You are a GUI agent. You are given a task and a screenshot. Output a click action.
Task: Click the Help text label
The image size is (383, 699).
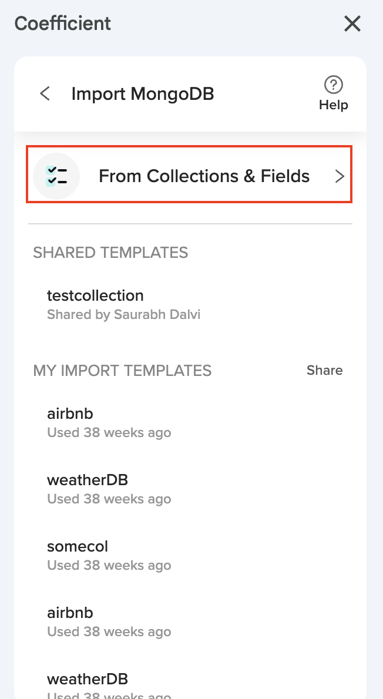point(334,105)
